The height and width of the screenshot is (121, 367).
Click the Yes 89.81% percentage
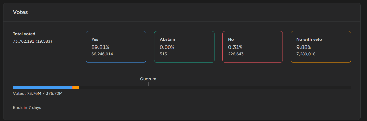pos(100,47)
